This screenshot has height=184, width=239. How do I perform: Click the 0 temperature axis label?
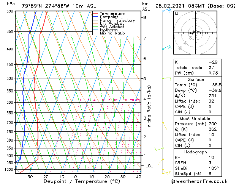pos(76,177)
